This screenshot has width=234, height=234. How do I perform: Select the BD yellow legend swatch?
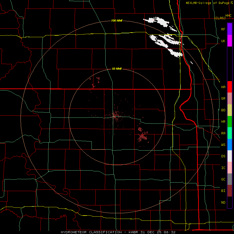[x=230, y=110]
